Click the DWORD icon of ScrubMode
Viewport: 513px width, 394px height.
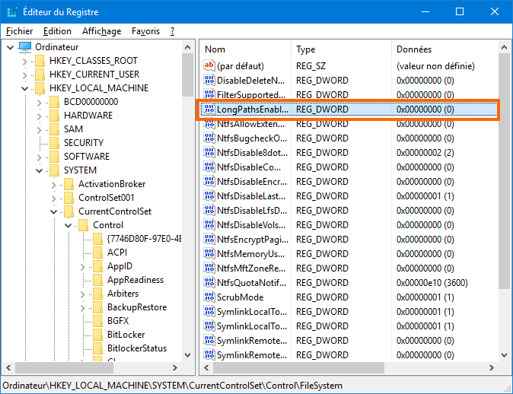pos(209,297)
